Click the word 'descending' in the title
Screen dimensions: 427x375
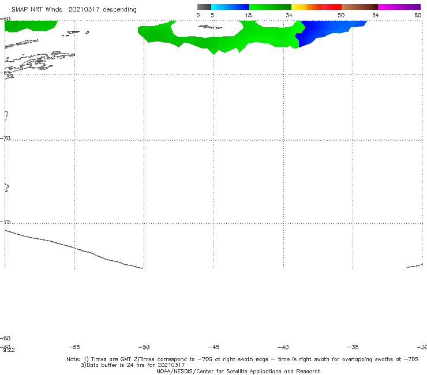click(x=119, y=10)
